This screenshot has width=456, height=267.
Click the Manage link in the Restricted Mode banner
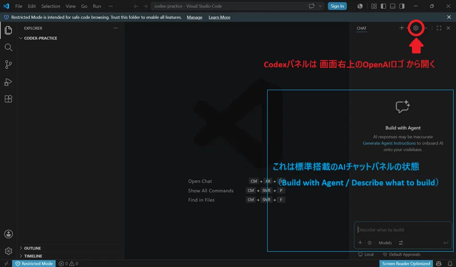(195, 18)
